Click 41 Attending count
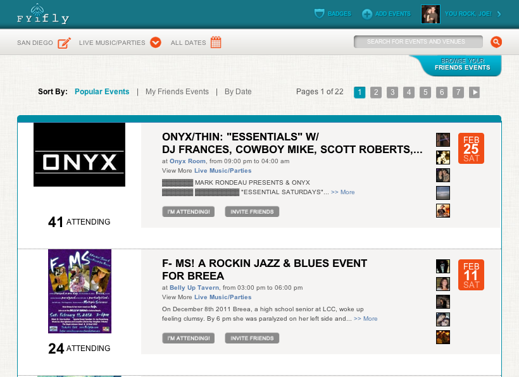519x377 pixels. [80, 222]
